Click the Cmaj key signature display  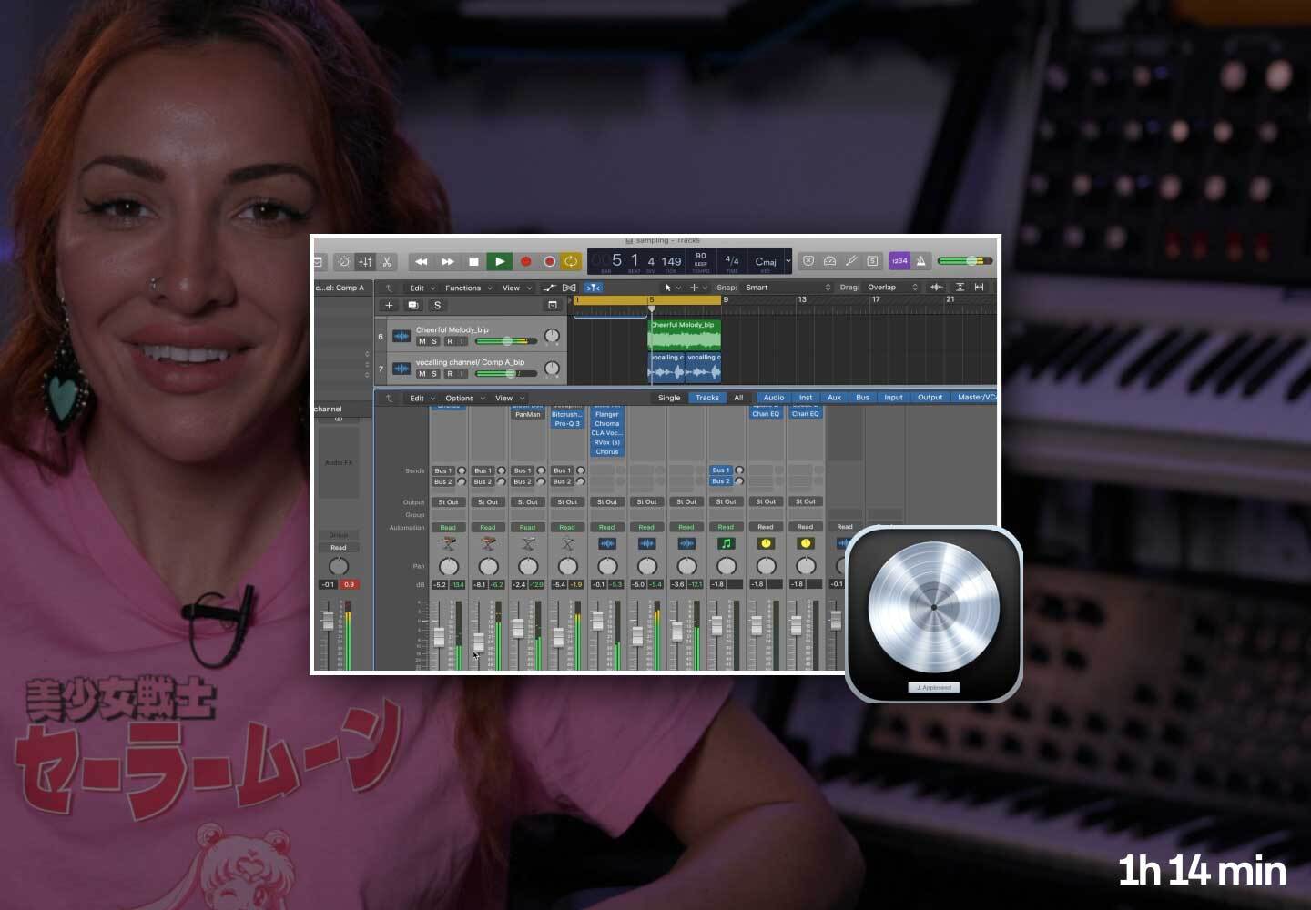[766, 261]
